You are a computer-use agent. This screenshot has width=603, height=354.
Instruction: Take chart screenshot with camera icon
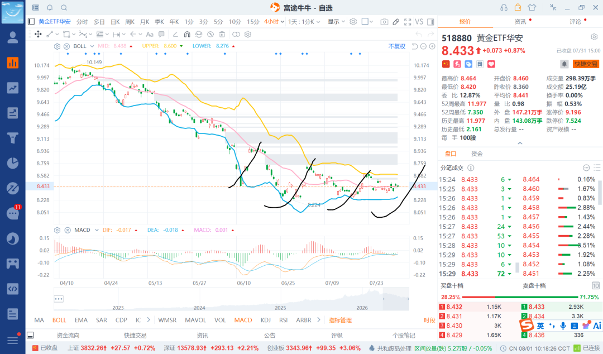point(384,22)
